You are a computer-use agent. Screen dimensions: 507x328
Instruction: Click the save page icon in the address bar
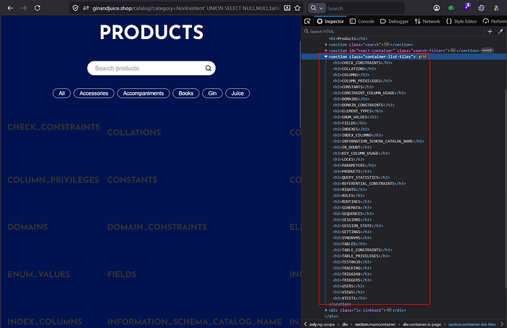[x=287, y=8]
